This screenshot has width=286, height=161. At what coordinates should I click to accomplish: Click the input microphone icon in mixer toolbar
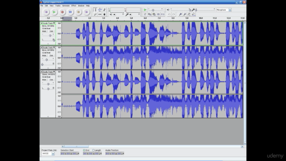pyautogui.click(x=193, y=10)
